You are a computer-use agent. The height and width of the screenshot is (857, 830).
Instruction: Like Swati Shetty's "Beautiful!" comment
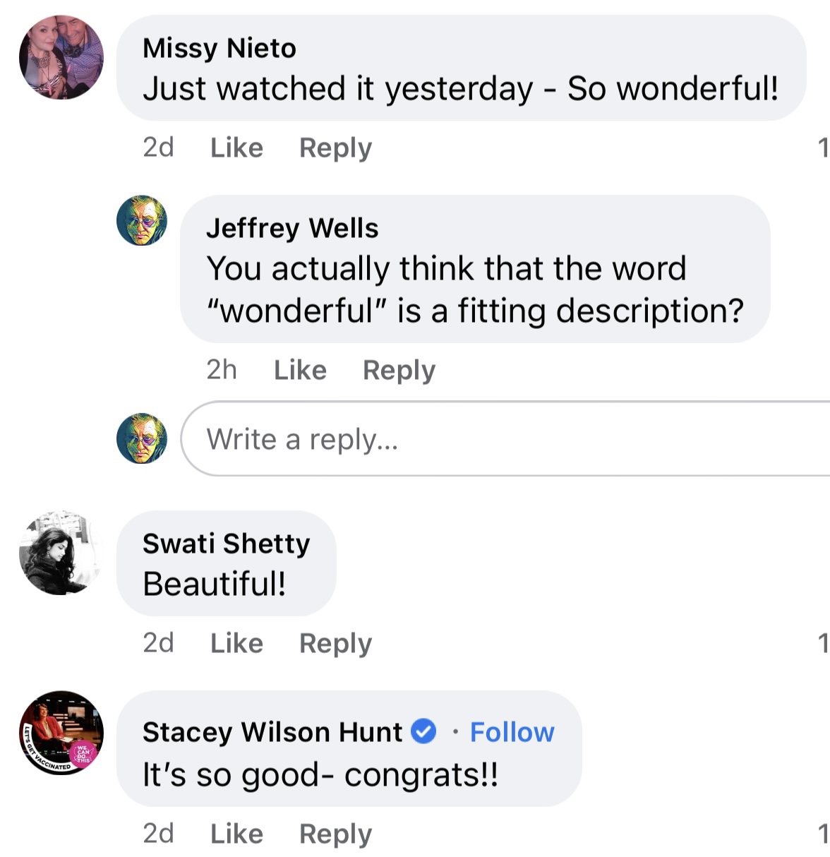pos(236,643)
